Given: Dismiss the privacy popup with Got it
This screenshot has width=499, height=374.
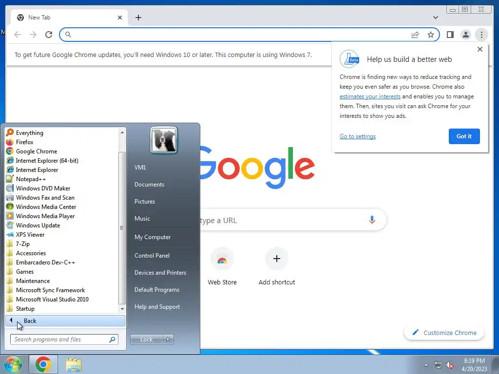Looking at the screenshot, I should [x=464, y=136].
